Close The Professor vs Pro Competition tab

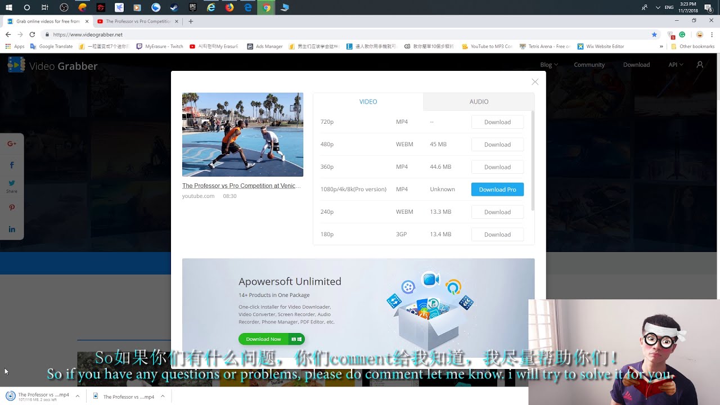pyautogui.click(x=177, y=21)
